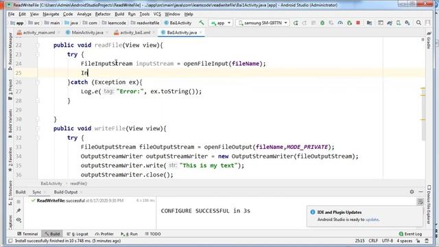439x247 pixels.
Task: Open the app run configuration dropdown
Action: (x=221, y=23)
